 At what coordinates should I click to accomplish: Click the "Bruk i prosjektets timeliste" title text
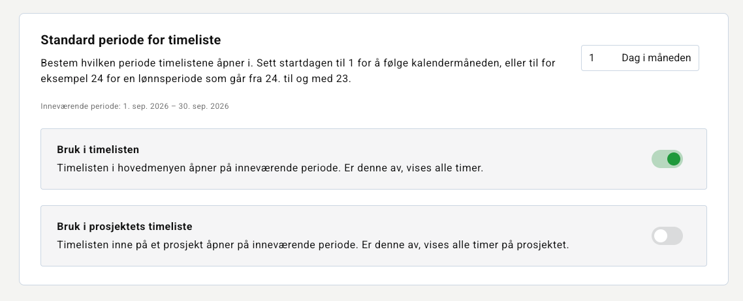(125, 227)
